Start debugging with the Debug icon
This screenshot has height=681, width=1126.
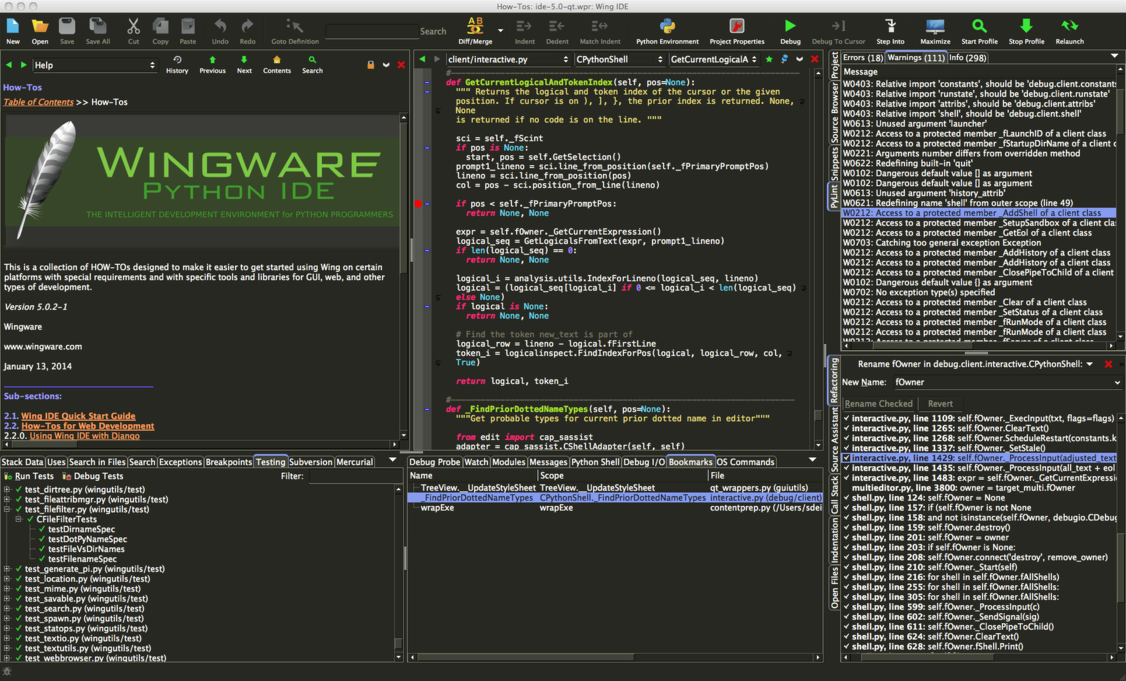[790, 26]
